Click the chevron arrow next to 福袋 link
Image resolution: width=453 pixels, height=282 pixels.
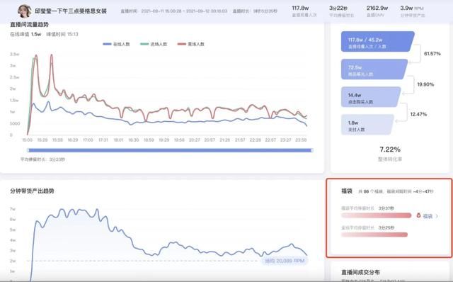437,216
